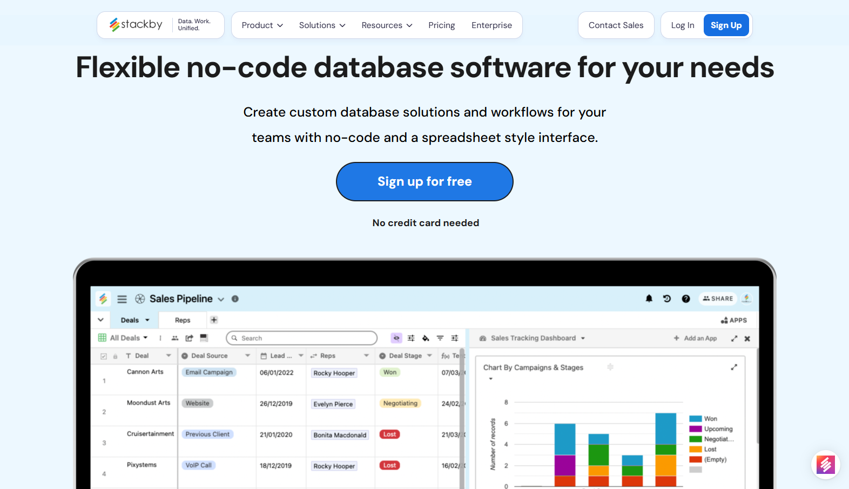Open the chart options caret under chart title
The width and height of the screenshot is (849, 489).
click(x=491, y=379)
